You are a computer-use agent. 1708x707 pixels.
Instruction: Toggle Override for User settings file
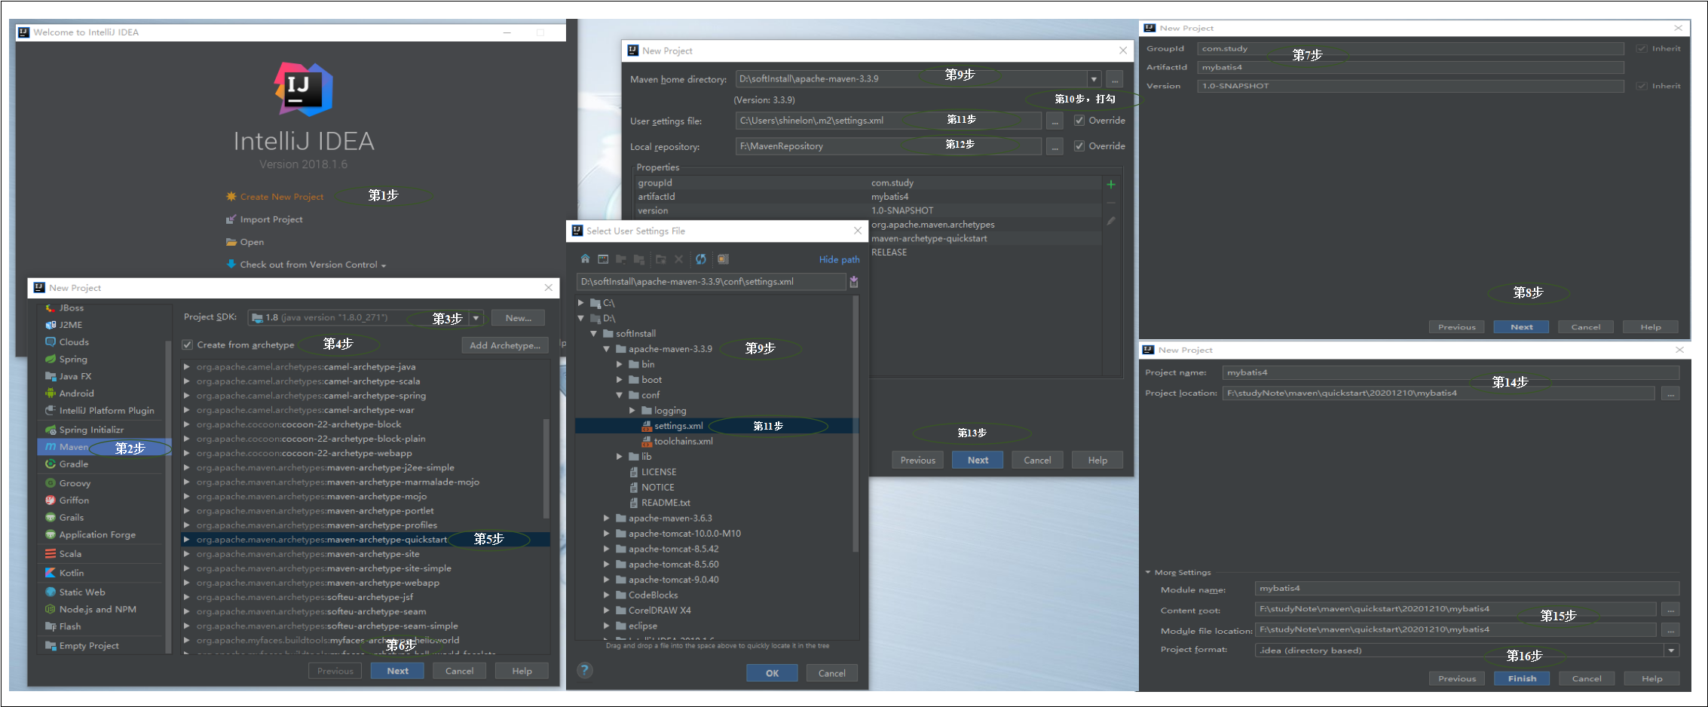coord(1079,121)
